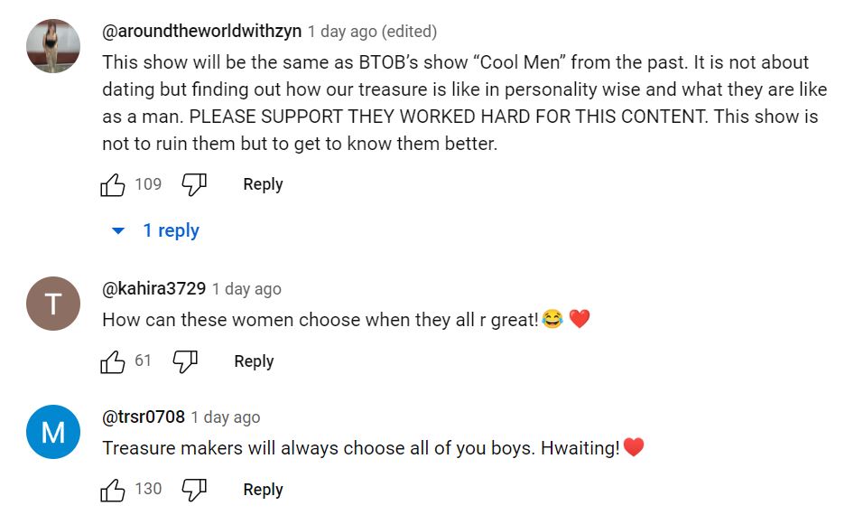Image resolution: width=854 pixels, height=515 pixels.
Task: Click the blue "M" avatar
Action: (x=53, y=432)
